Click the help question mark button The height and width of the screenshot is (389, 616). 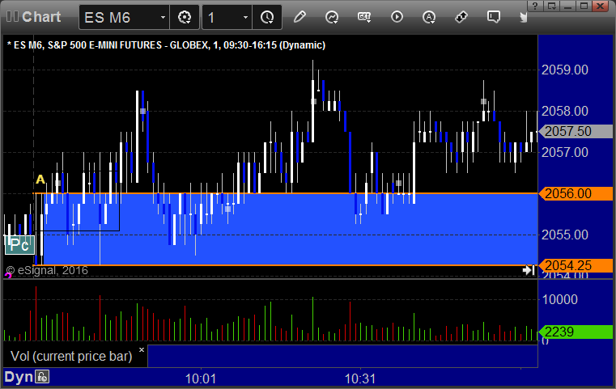click(535, 6)
